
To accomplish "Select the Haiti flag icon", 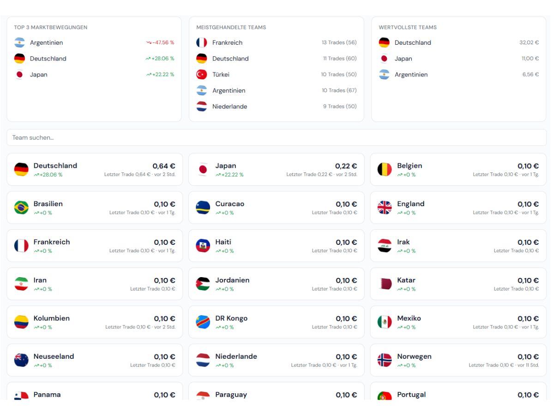I will pyautogui.click(x=203, y=246).
